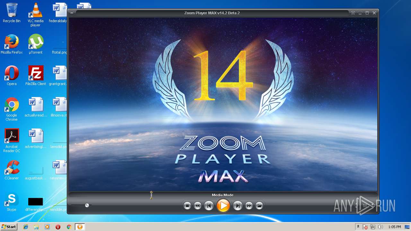Toggle fullscreen from Zoom Player title bar
Image resolution: width=411 pixels, height=231 pixels.
[353, 13]
